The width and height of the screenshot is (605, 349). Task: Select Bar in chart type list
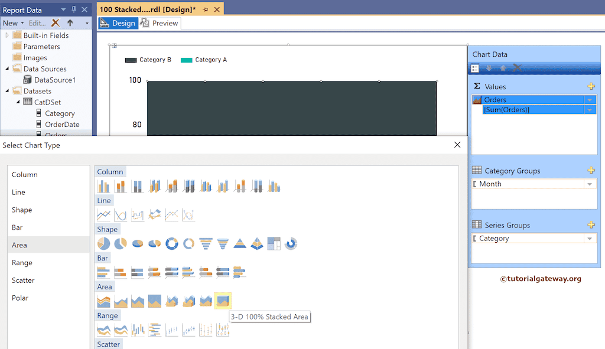[x=48, y=227]
